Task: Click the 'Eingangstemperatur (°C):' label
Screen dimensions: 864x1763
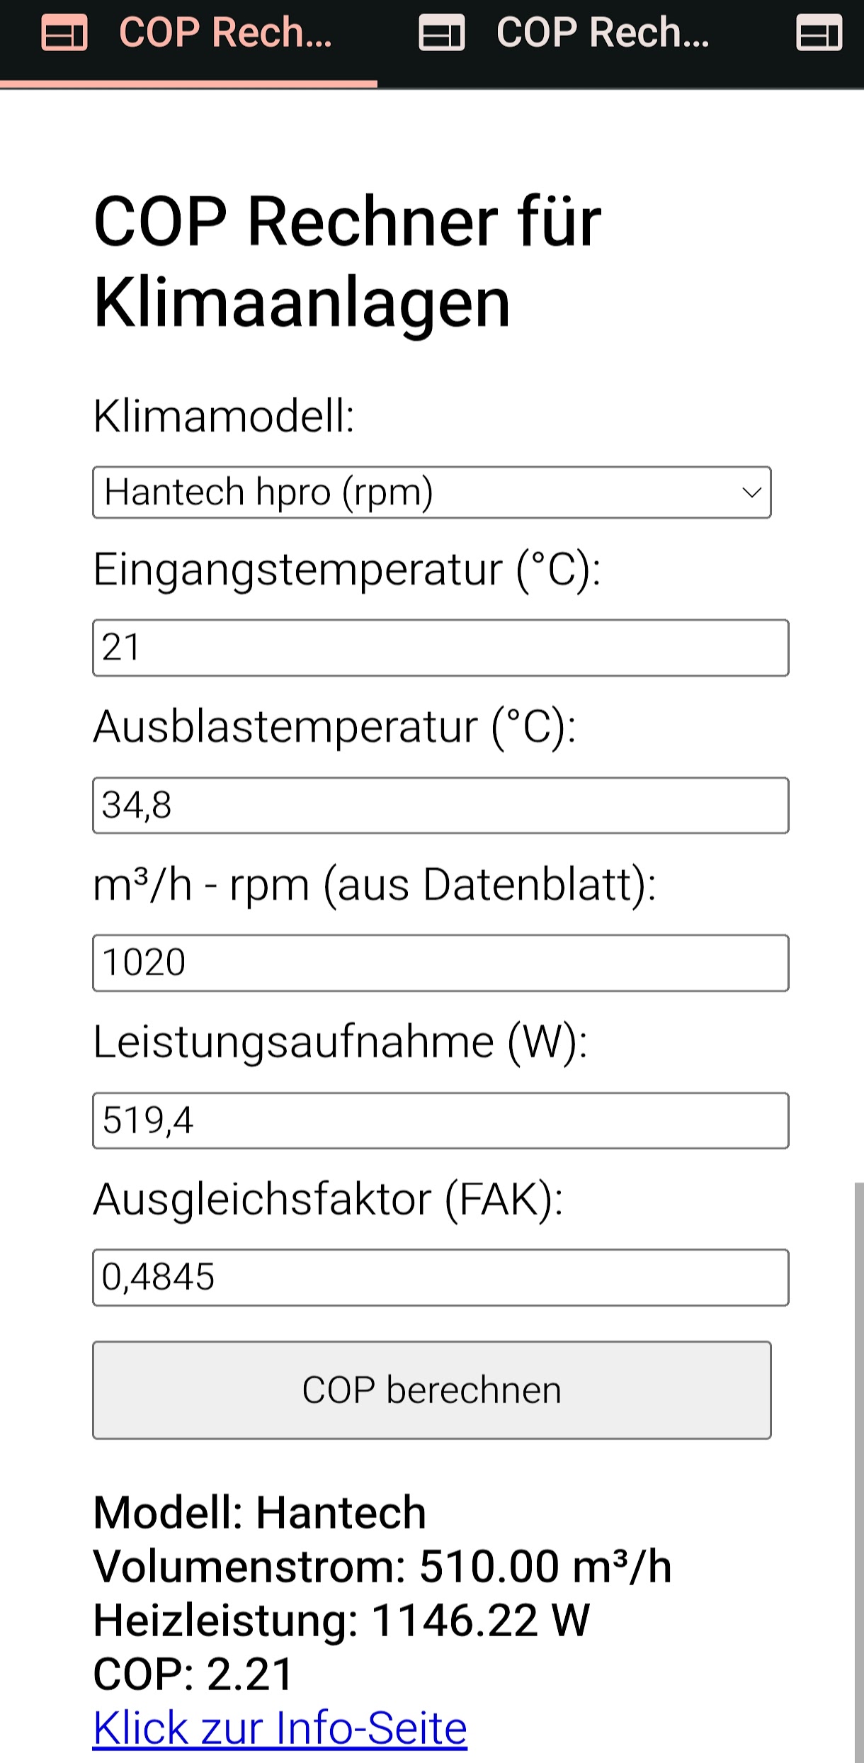Action: click(347, 570)
